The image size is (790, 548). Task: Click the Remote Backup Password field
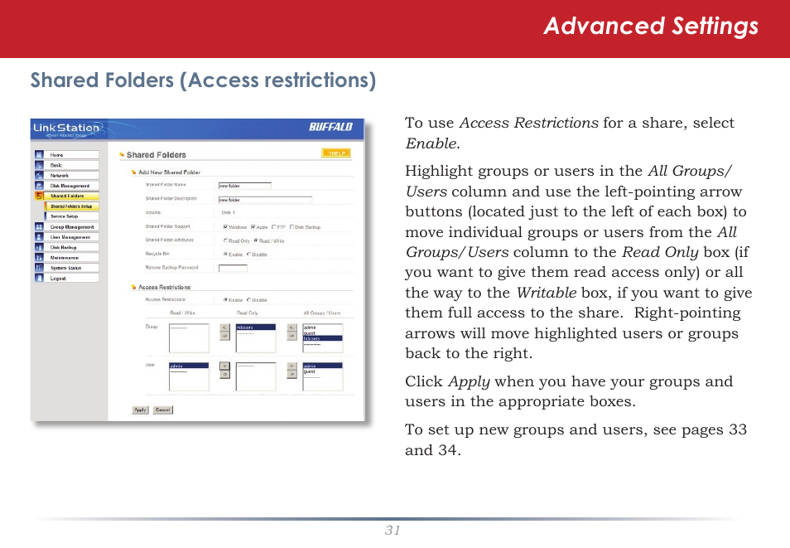click(x=233, y=269)
